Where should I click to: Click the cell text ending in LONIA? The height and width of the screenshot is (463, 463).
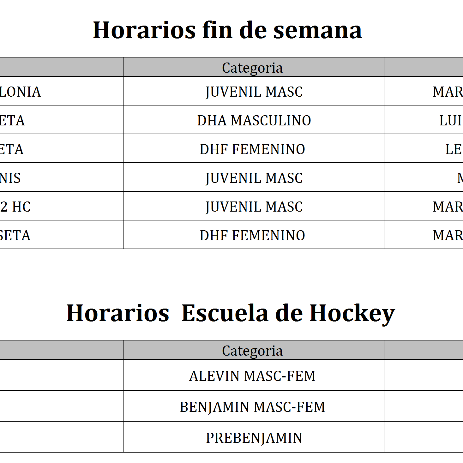[x=20, y=92]
